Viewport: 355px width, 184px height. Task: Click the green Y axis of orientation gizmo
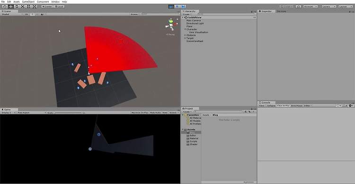pos(171,21)
